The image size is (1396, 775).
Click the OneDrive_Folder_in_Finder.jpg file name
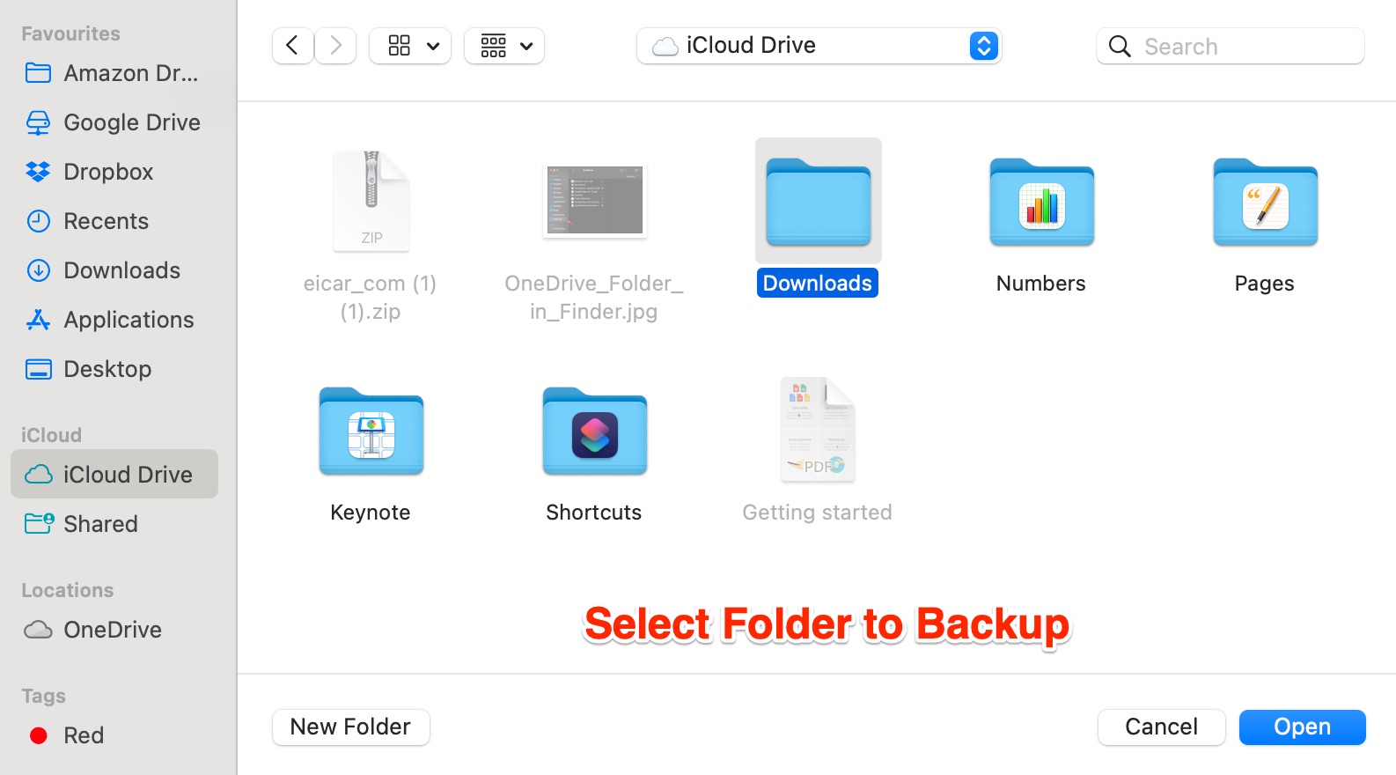pos(594,298)
